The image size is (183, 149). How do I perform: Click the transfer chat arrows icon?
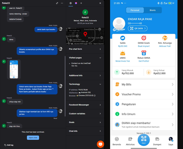(x=57, y=3)
